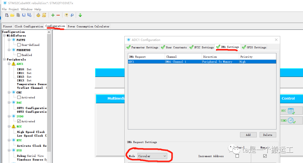
Task: Click the About info toolbar icon
Action: (x=72, y=15)
